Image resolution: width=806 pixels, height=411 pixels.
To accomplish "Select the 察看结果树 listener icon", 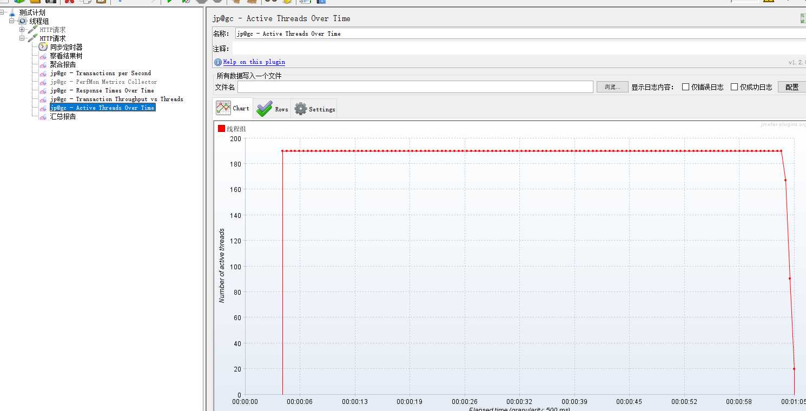I will pyautogui.click(x=43, y=56).
